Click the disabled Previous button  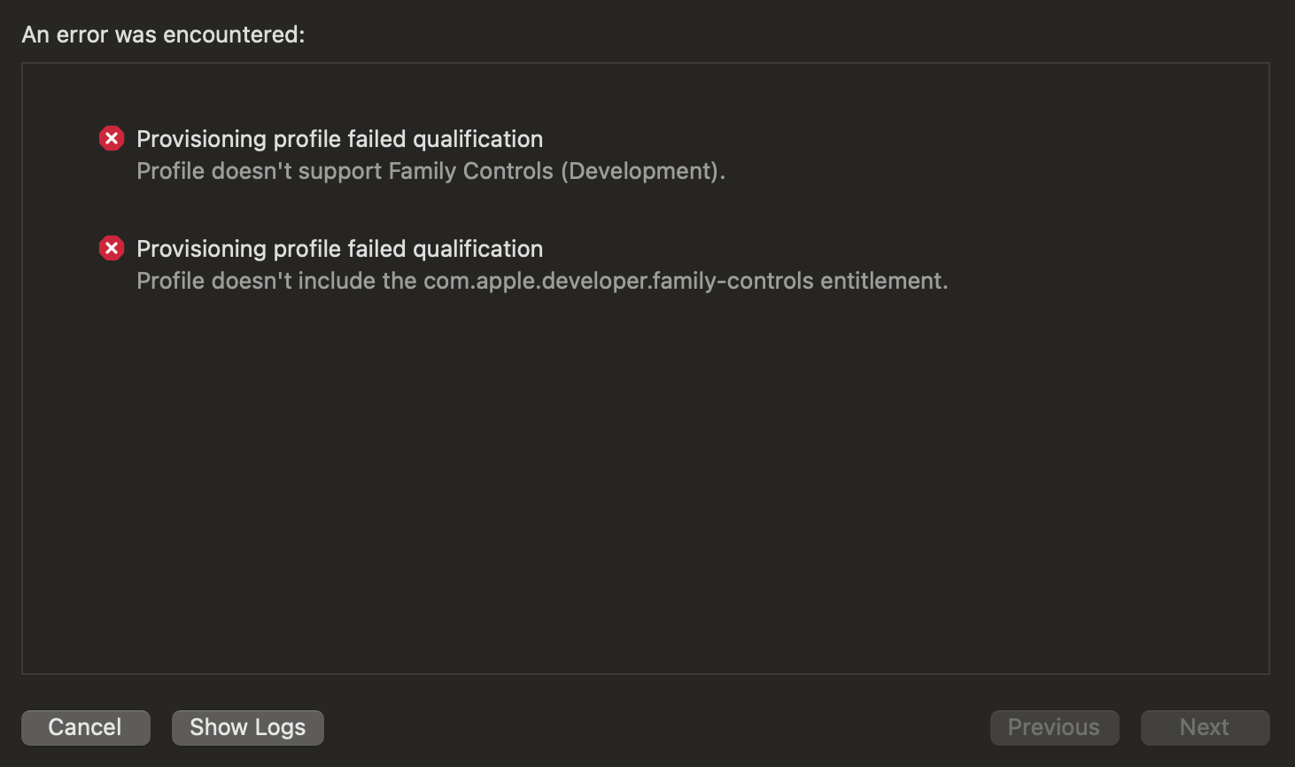click(x=1054, y=727)
